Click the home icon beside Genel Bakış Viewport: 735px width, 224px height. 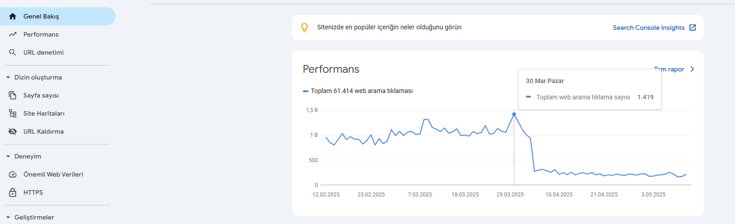pos(13,16)
